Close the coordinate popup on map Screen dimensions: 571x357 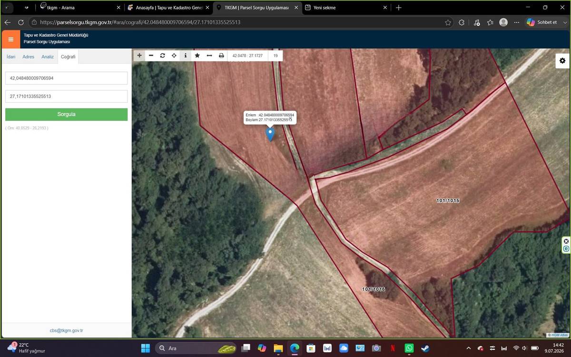pos(291,117)
